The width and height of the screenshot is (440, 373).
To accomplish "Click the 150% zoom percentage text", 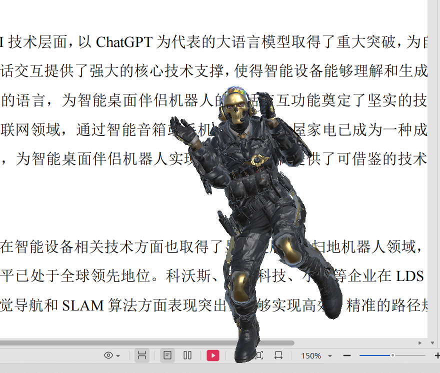I will point(311,356).
